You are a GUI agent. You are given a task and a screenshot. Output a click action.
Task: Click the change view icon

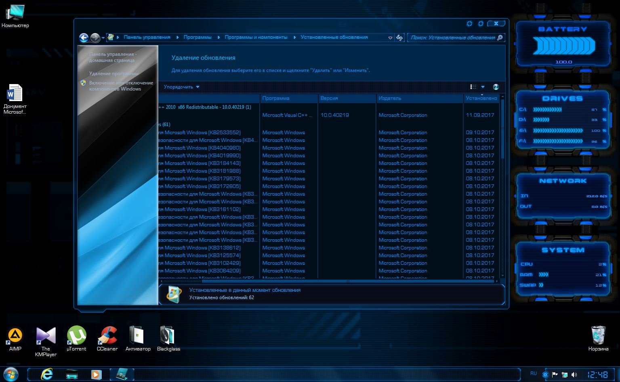pyautogui.click(x=473, y=87)
